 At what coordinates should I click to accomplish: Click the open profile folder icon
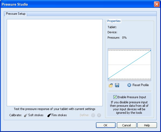point(111,85)
